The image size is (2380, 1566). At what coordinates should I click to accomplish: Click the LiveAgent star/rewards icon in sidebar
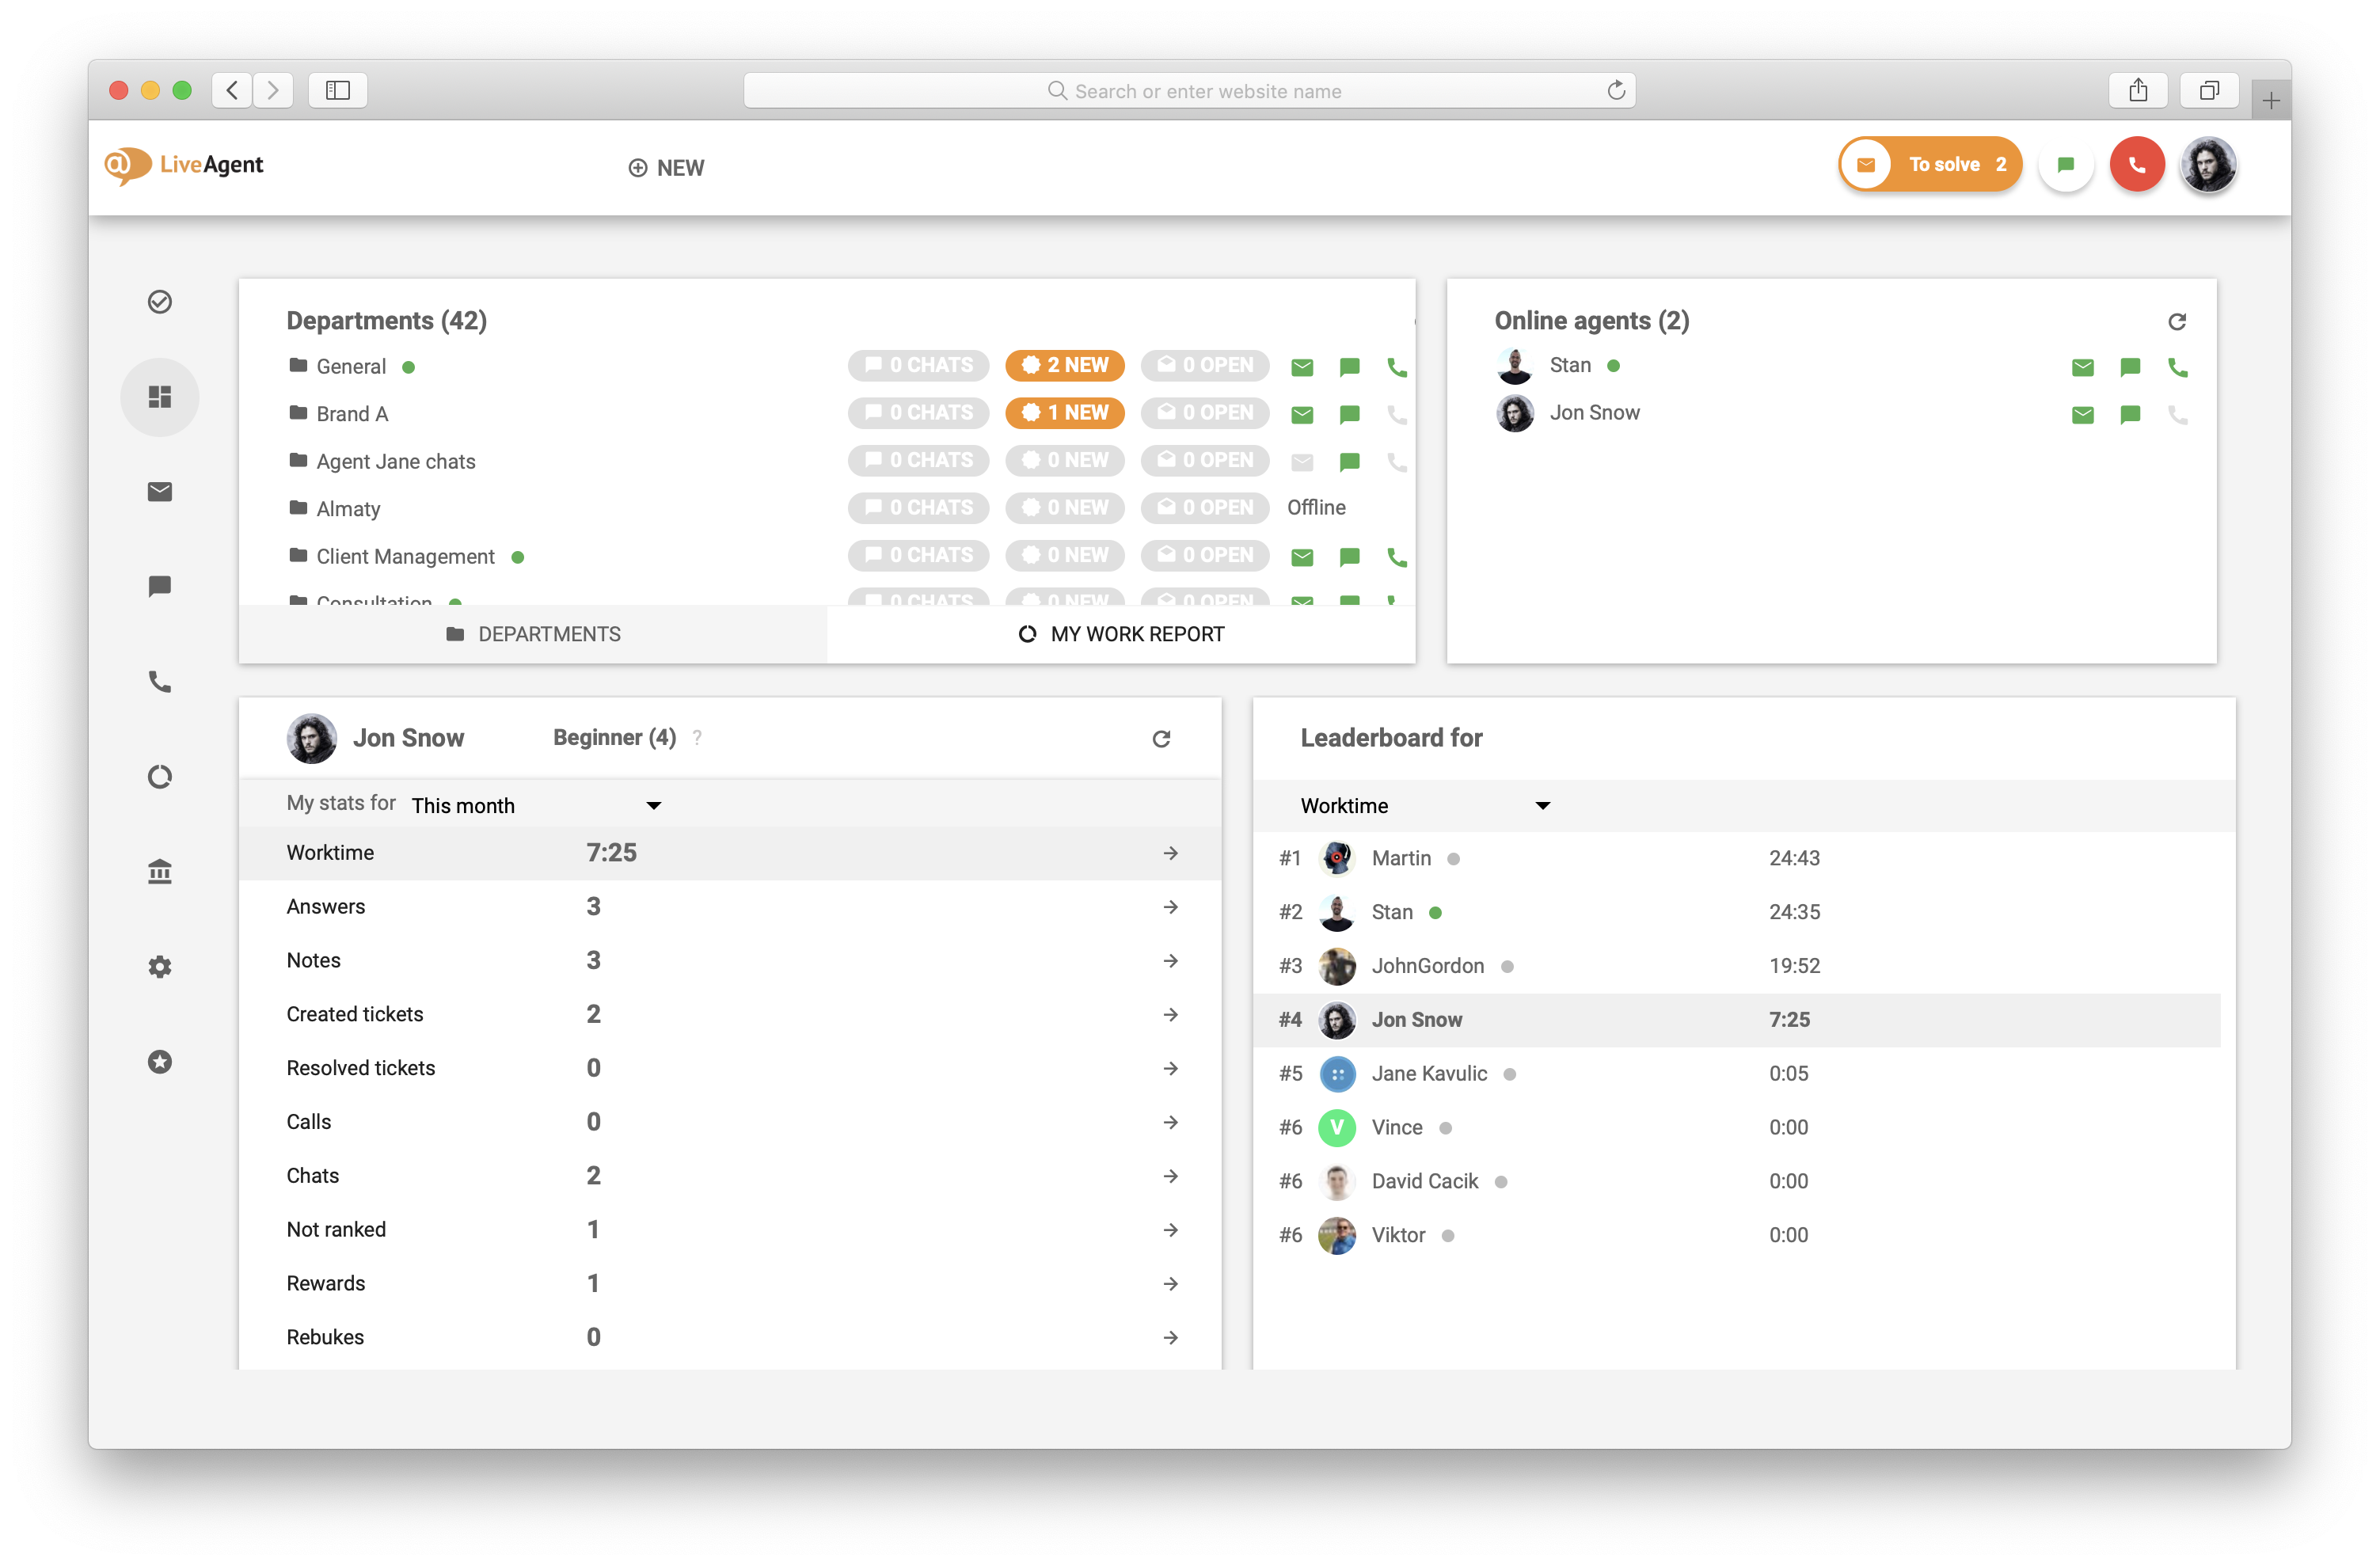tap(159, 1061)
